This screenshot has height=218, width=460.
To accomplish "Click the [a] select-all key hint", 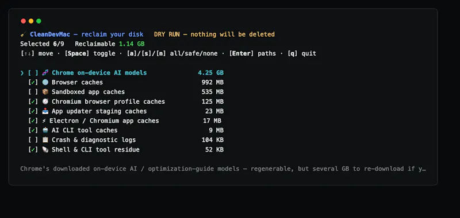I will click(132, 53).
